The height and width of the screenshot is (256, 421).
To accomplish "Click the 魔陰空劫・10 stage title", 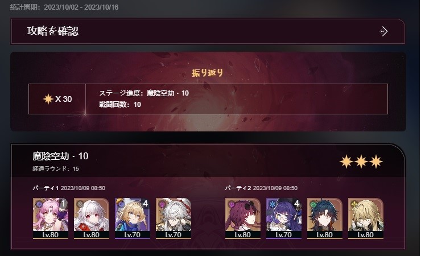I will click(60, 156).
